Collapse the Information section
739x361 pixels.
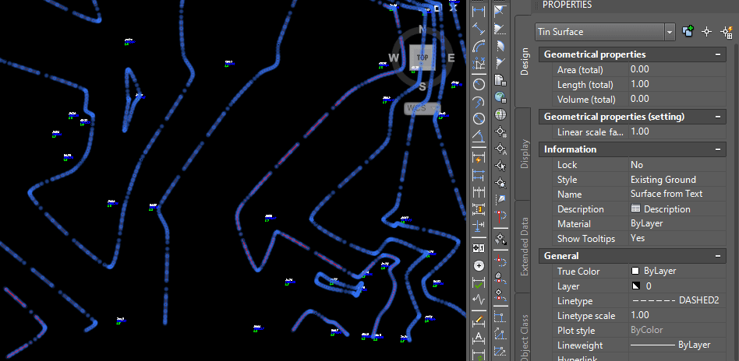tap(718, 149)
